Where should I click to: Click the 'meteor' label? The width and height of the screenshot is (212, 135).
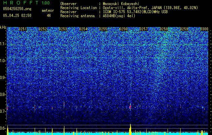point(48,10)
